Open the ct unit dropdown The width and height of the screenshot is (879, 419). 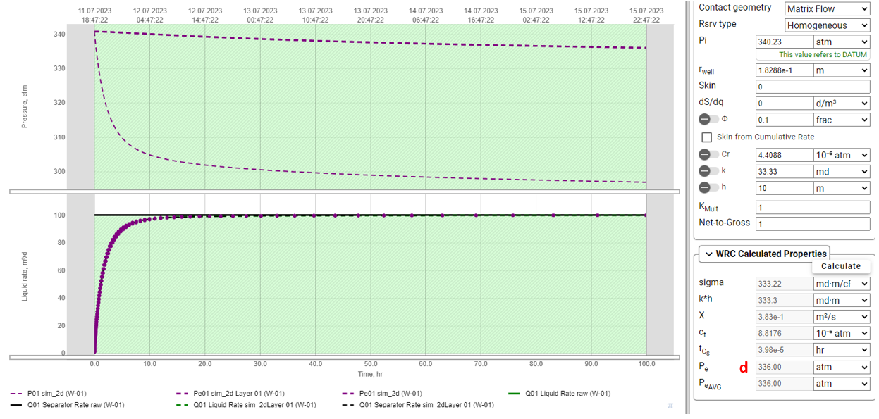pos(842,333)
